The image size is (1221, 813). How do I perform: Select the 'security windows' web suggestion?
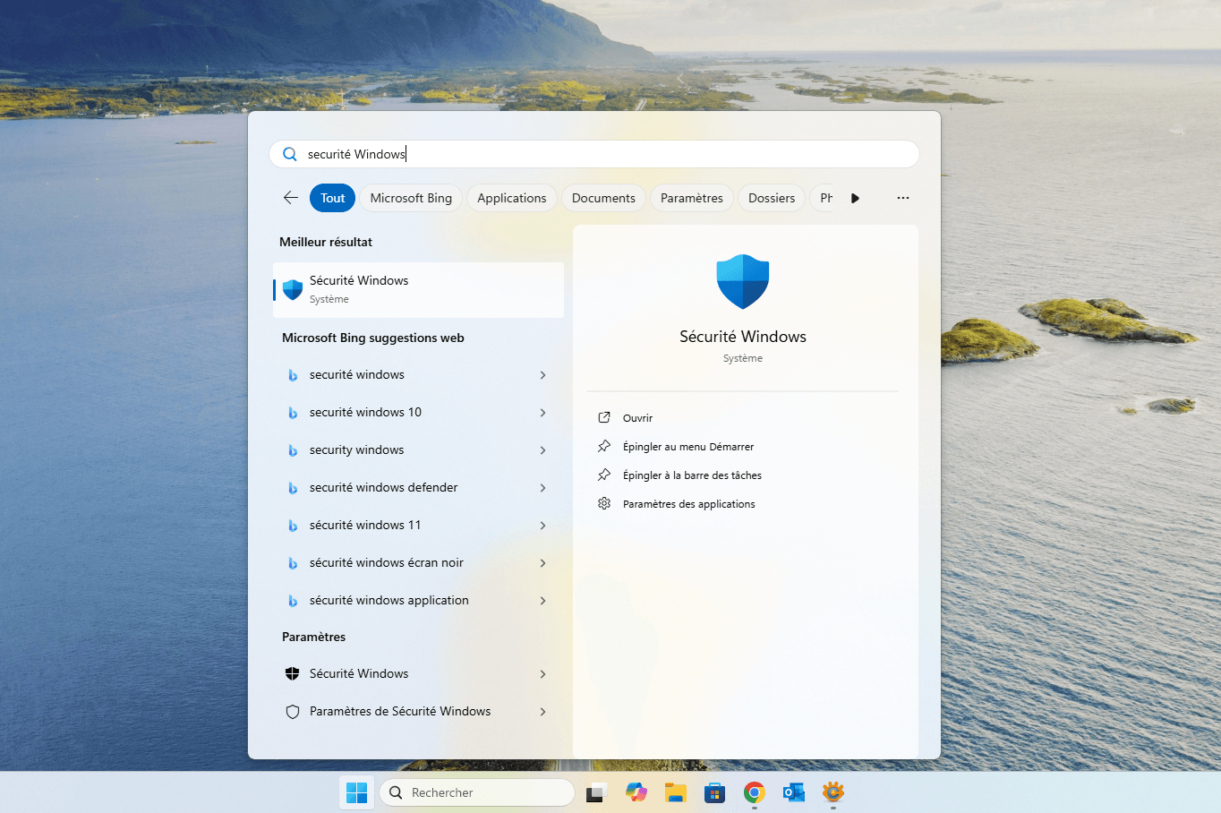[418, 450]
